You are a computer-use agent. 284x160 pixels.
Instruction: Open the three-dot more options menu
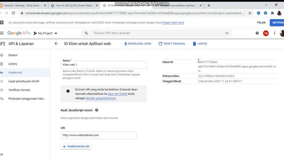pos(274,33)
